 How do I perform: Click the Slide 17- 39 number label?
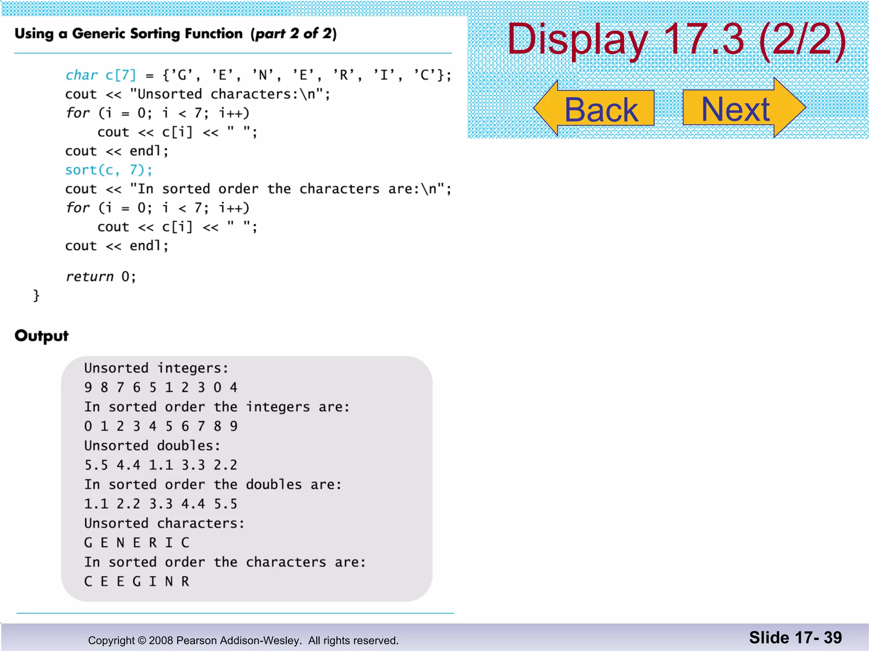point(795,638)
